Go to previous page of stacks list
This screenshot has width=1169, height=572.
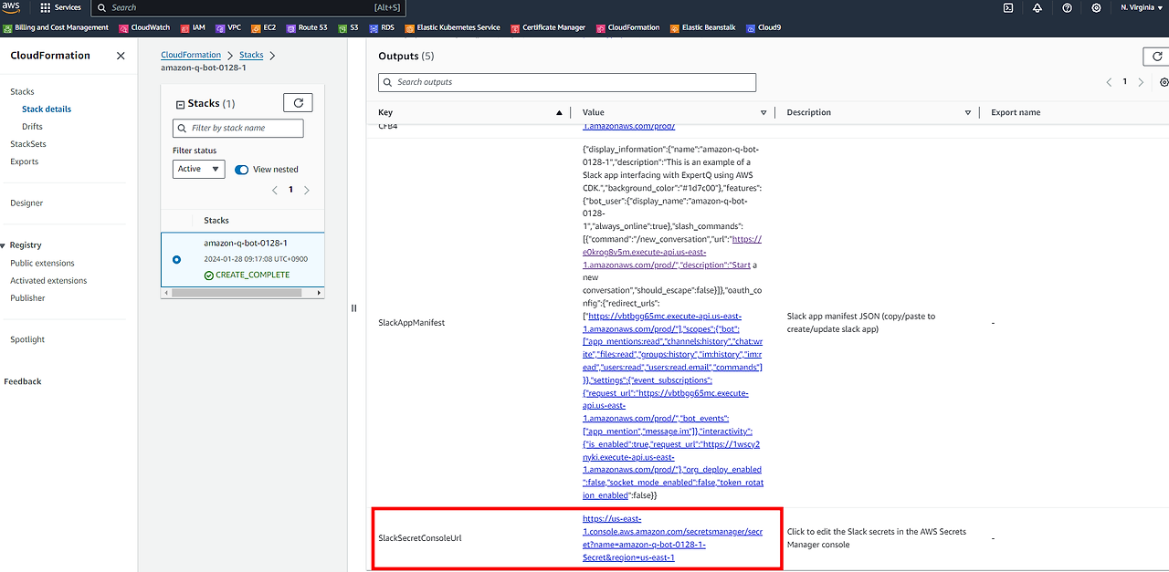(276, 190)
